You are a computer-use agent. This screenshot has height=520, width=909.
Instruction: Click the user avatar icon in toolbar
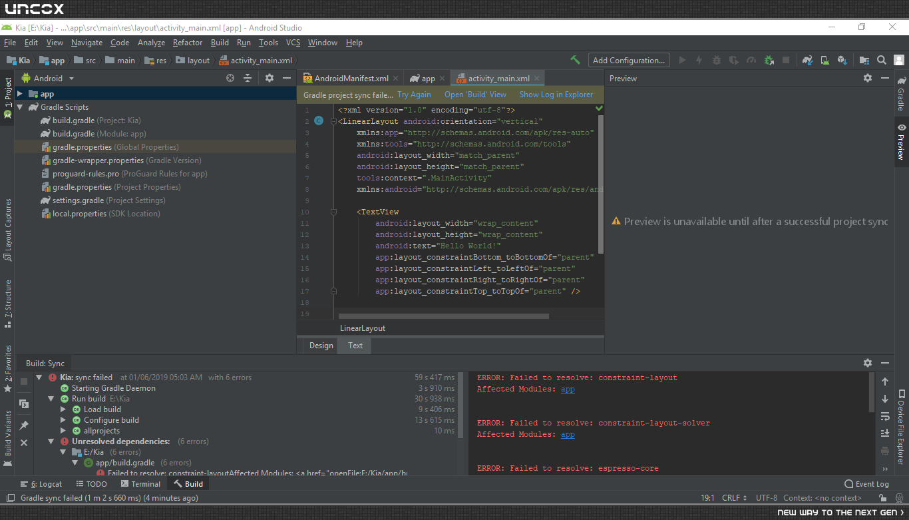click(899, 60)
